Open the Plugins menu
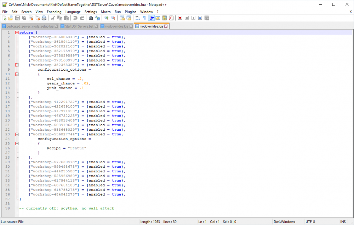Image resolution: width=354 pixels, height=225 pixels. pos(130,12)
